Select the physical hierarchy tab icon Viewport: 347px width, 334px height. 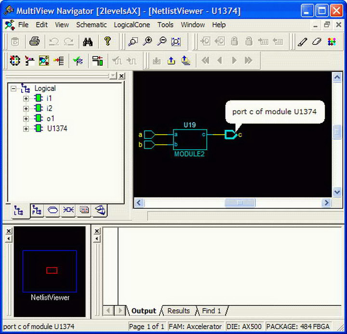[36, 210]
